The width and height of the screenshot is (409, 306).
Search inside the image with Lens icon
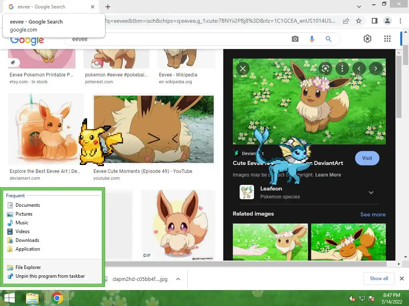325,69
